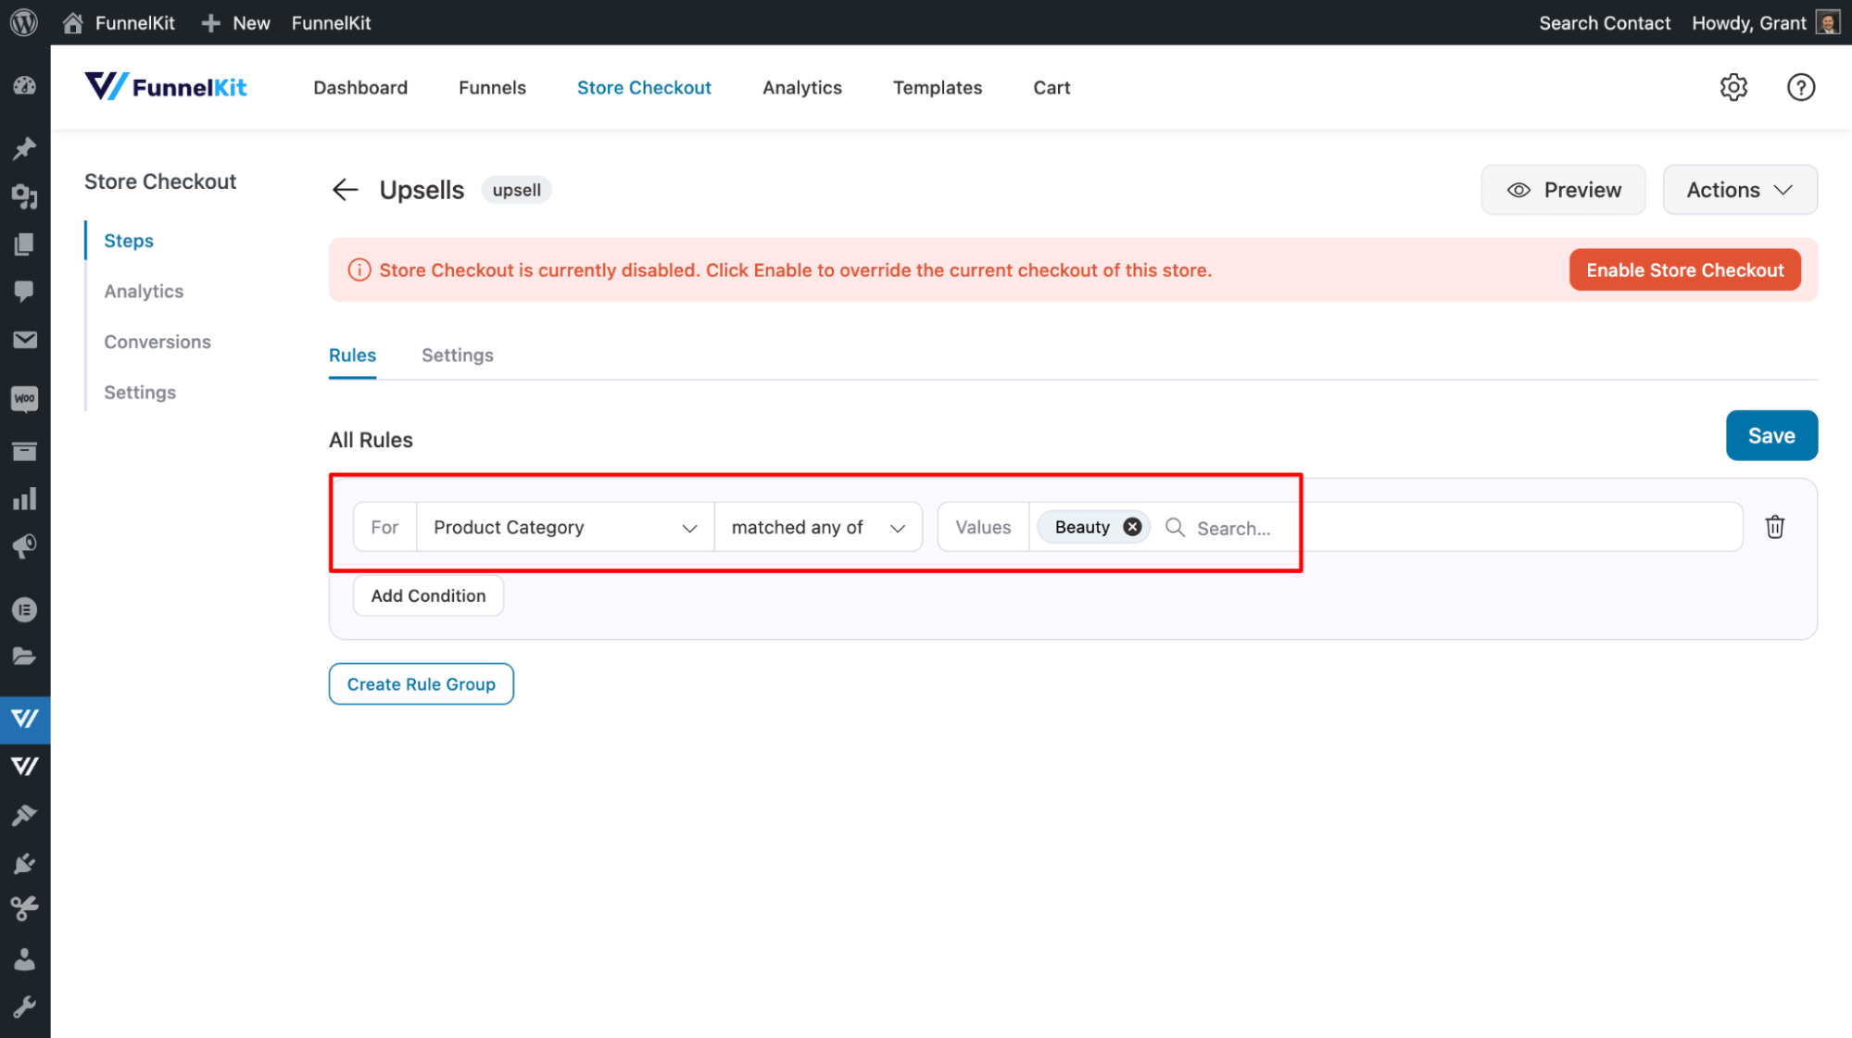Screen dimensions: 1852x1038
Task: Open Users via the person icon
Action: coord(25,958)
